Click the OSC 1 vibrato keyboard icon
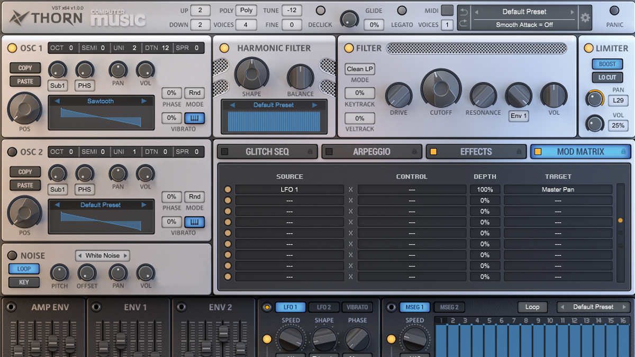The height and width of the screenshot is (357, 635). tap(195, 118)
